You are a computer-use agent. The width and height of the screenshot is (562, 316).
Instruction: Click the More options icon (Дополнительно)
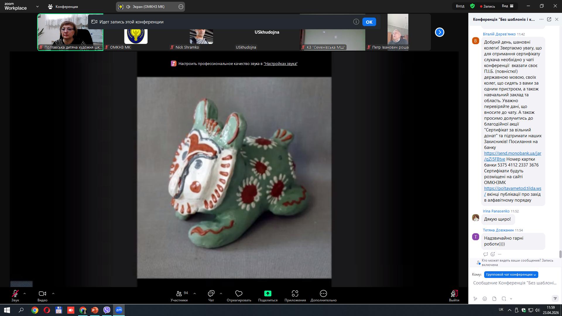click(x=323, y=293)
